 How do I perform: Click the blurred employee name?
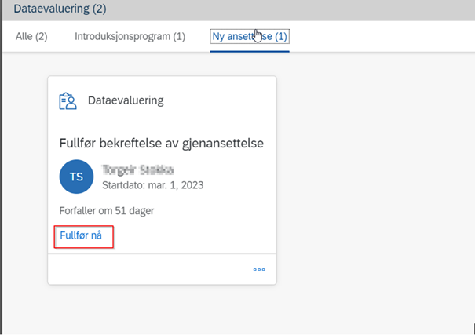[138, 169]
